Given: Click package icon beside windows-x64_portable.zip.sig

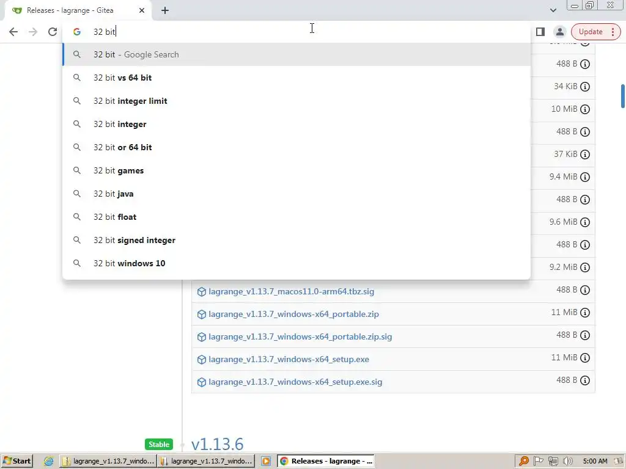Looking at the screenshot, I should click(x=202, y=337).
